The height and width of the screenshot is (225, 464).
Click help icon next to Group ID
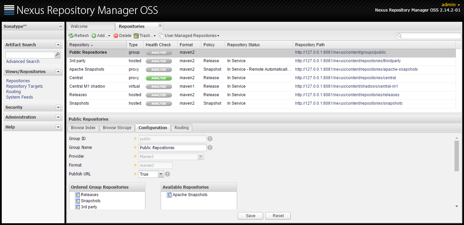click(x=210, y=139)
